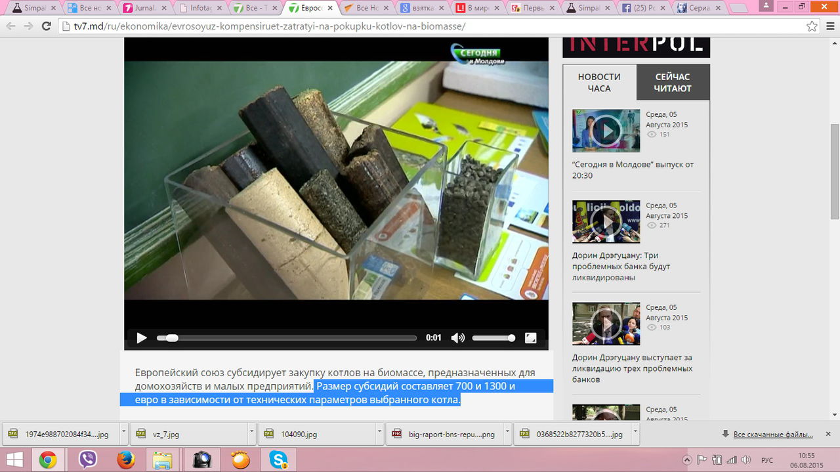Open 'Сегодня в Молдове' выпуск от 20:30
Image resolution: width=840 pixels, height=472 pixels.
pos(633,170)
